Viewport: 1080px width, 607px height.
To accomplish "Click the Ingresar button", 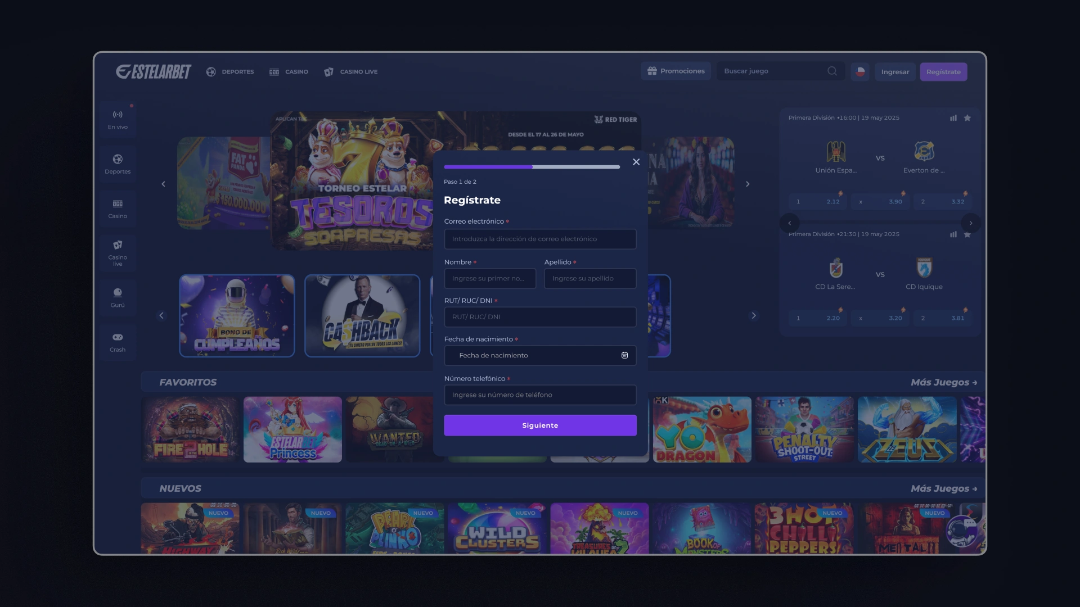I will tap(895, 72).
